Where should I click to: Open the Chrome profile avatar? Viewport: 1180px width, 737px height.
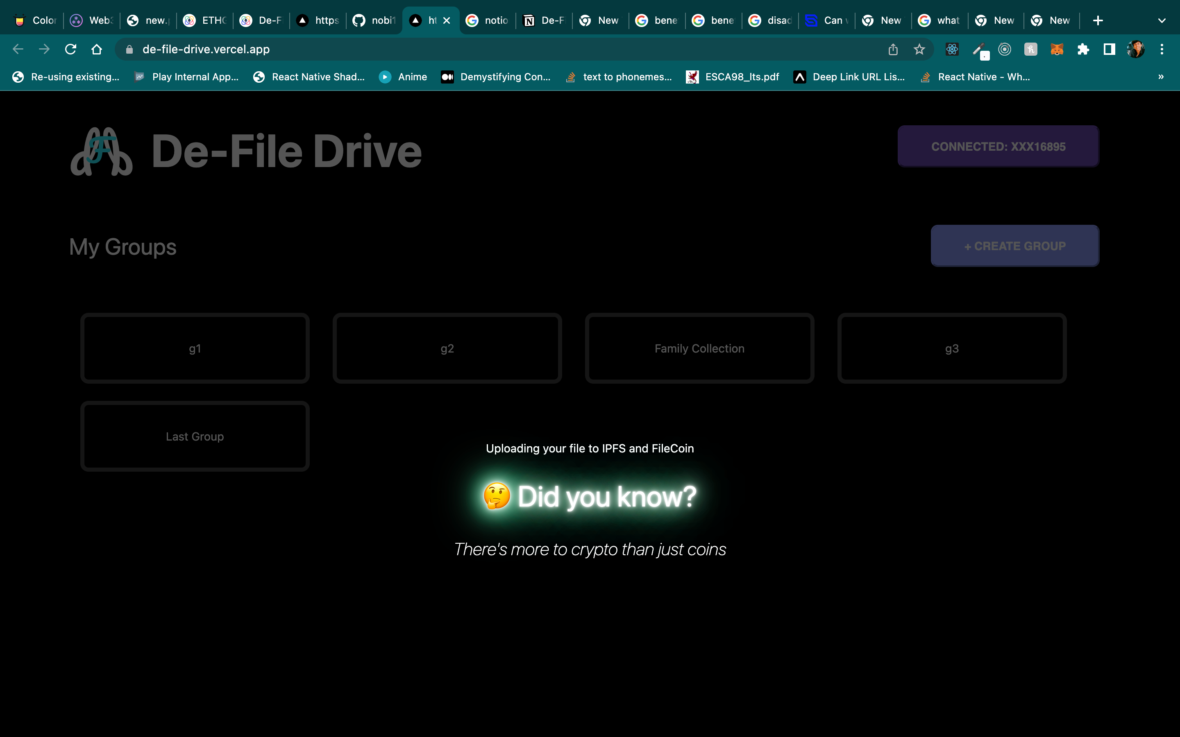pyautogui.click(x=1136, y=49)
